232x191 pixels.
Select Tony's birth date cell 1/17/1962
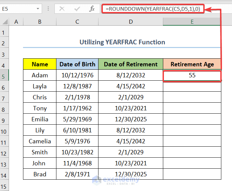pyautogui.click(x=77, y=108)
